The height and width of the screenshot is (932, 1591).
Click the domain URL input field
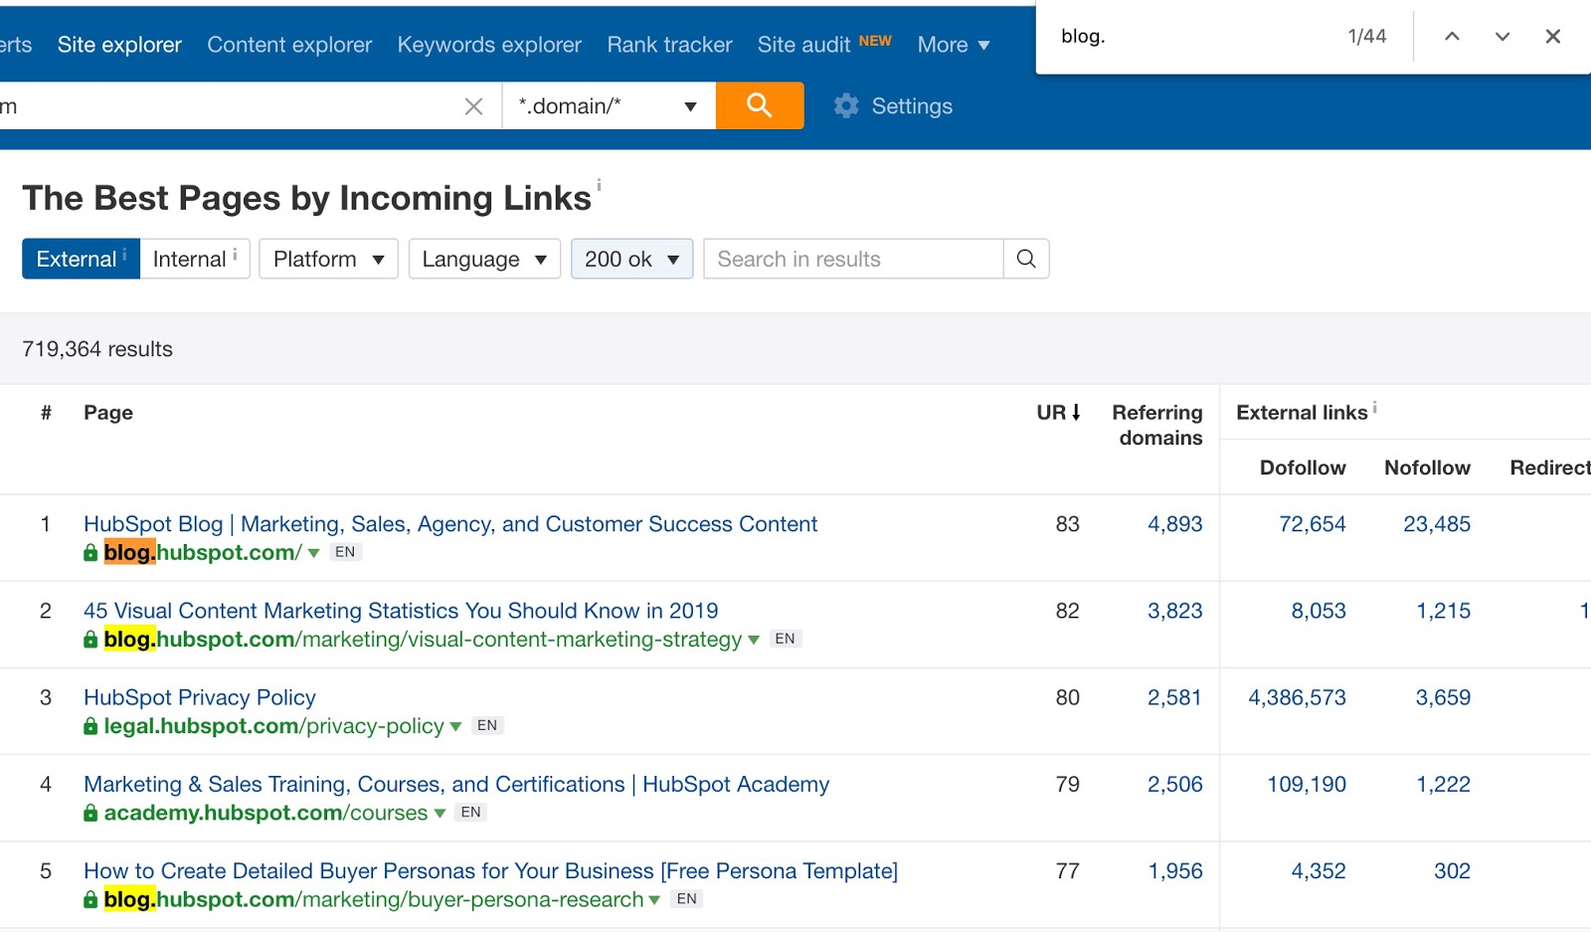pyautogui.click(x=227, y=106)
